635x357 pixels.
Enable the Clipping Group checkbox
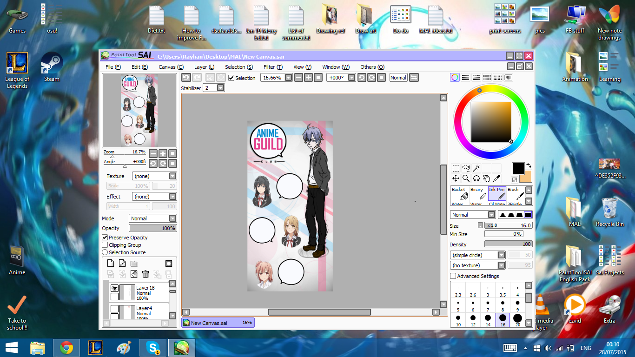pyautogui.click(x=105, y=245)
